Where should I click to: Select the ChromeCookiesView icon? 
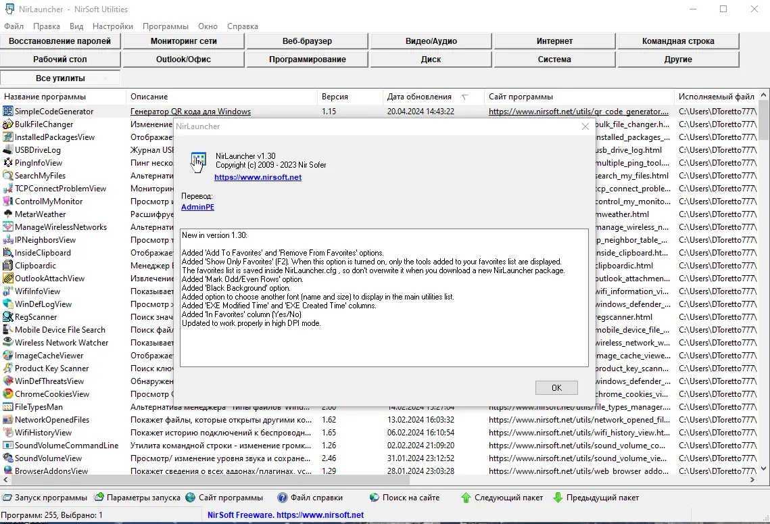8,394
